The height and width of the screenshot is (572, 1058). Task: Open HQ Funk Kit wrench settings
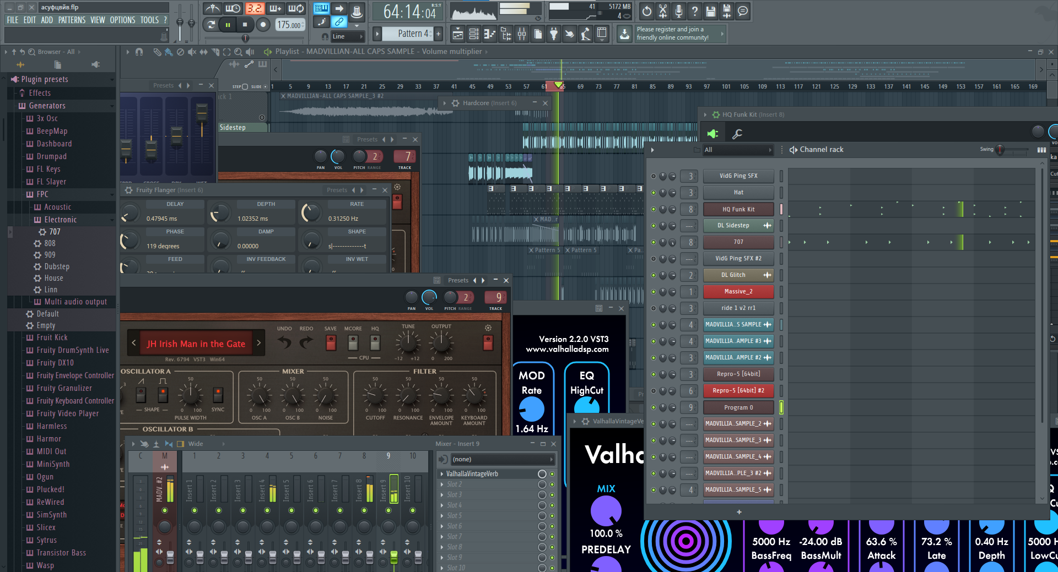(737, 134)
